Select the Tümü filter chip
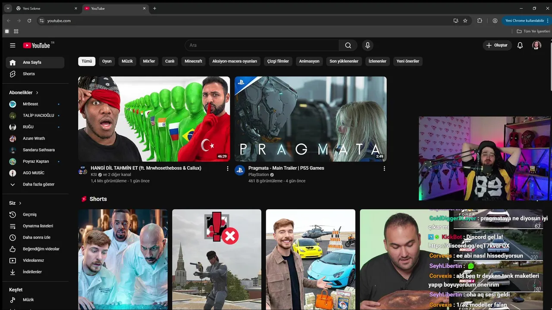 87,61
